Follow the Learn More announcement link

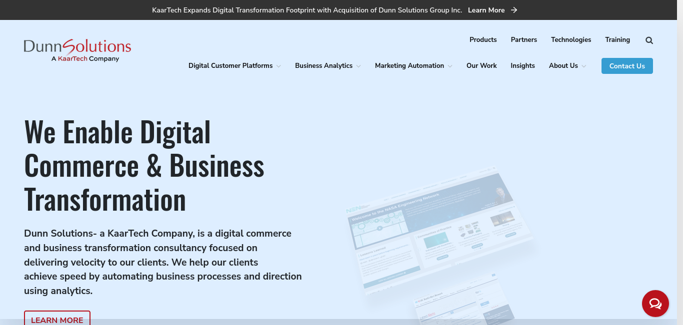pos(486,10)
